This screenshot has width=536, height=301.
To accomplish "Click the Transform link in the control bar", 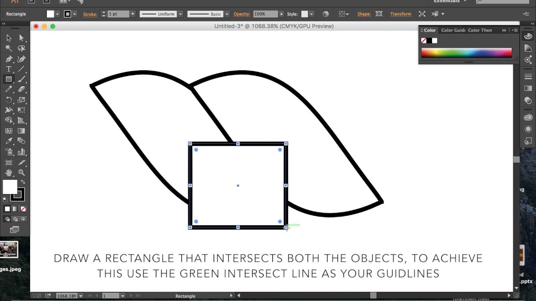I will (400, 14).
